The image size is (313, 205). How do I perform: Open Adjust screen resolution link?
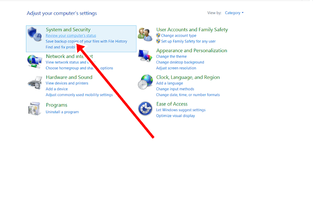176,68
